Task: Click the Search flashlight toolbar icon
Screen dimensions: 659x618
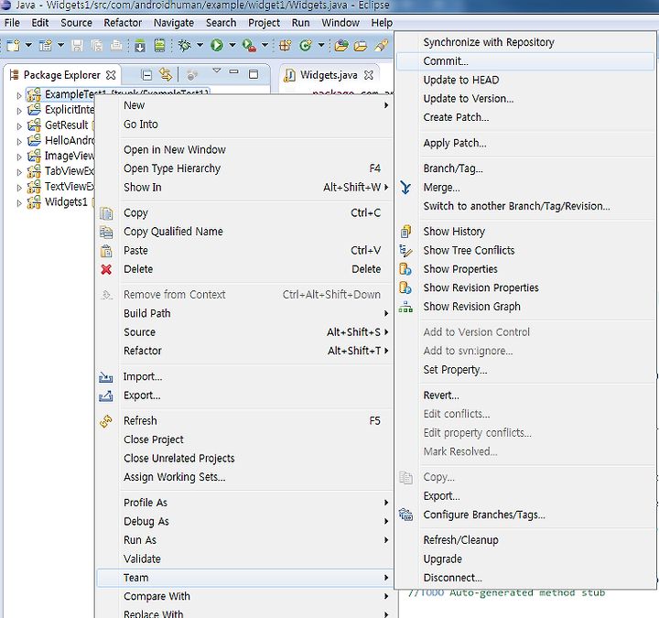Action: [381, 45]
